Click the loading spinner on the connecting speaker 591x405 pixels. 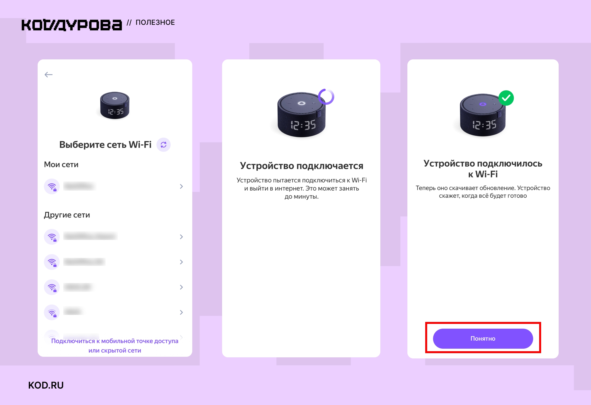click(326, 96)
